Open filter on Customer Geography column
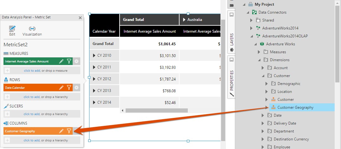 pyautogui.click(x=69, y=131)
